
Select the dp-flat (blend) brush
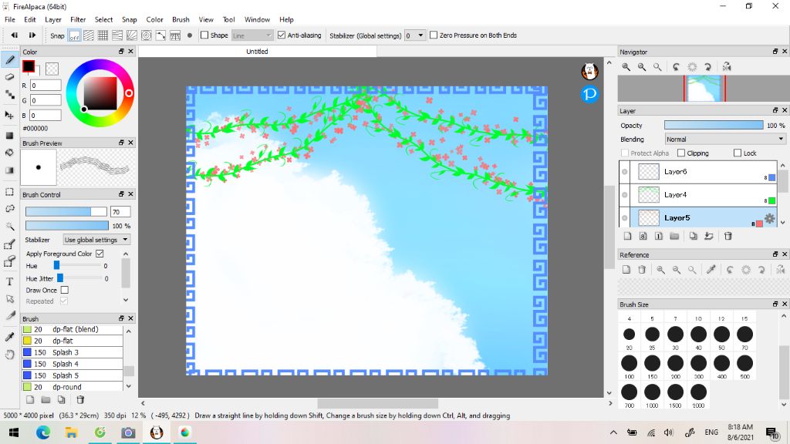[x=72, y=329]
